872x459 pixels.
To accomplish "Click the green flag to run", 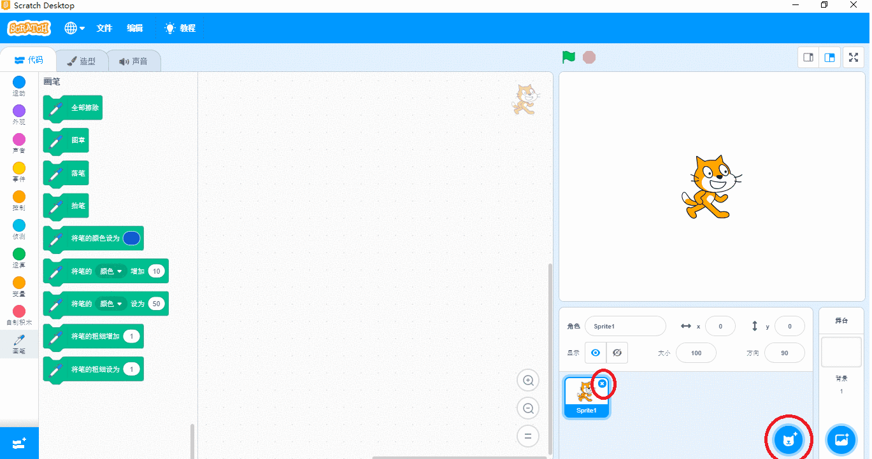I will click(569, 57).
